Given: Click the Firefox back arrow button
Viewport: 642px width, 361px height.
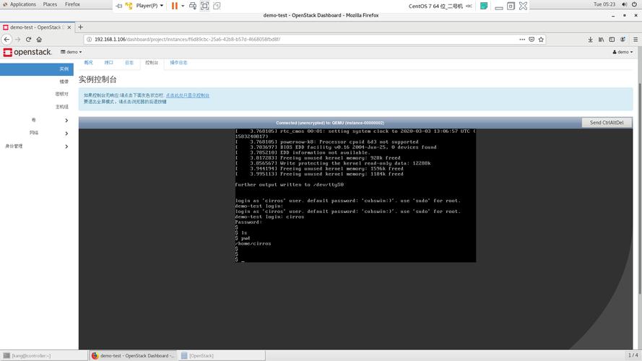Looking at the screenshot, I should (7, 39).
